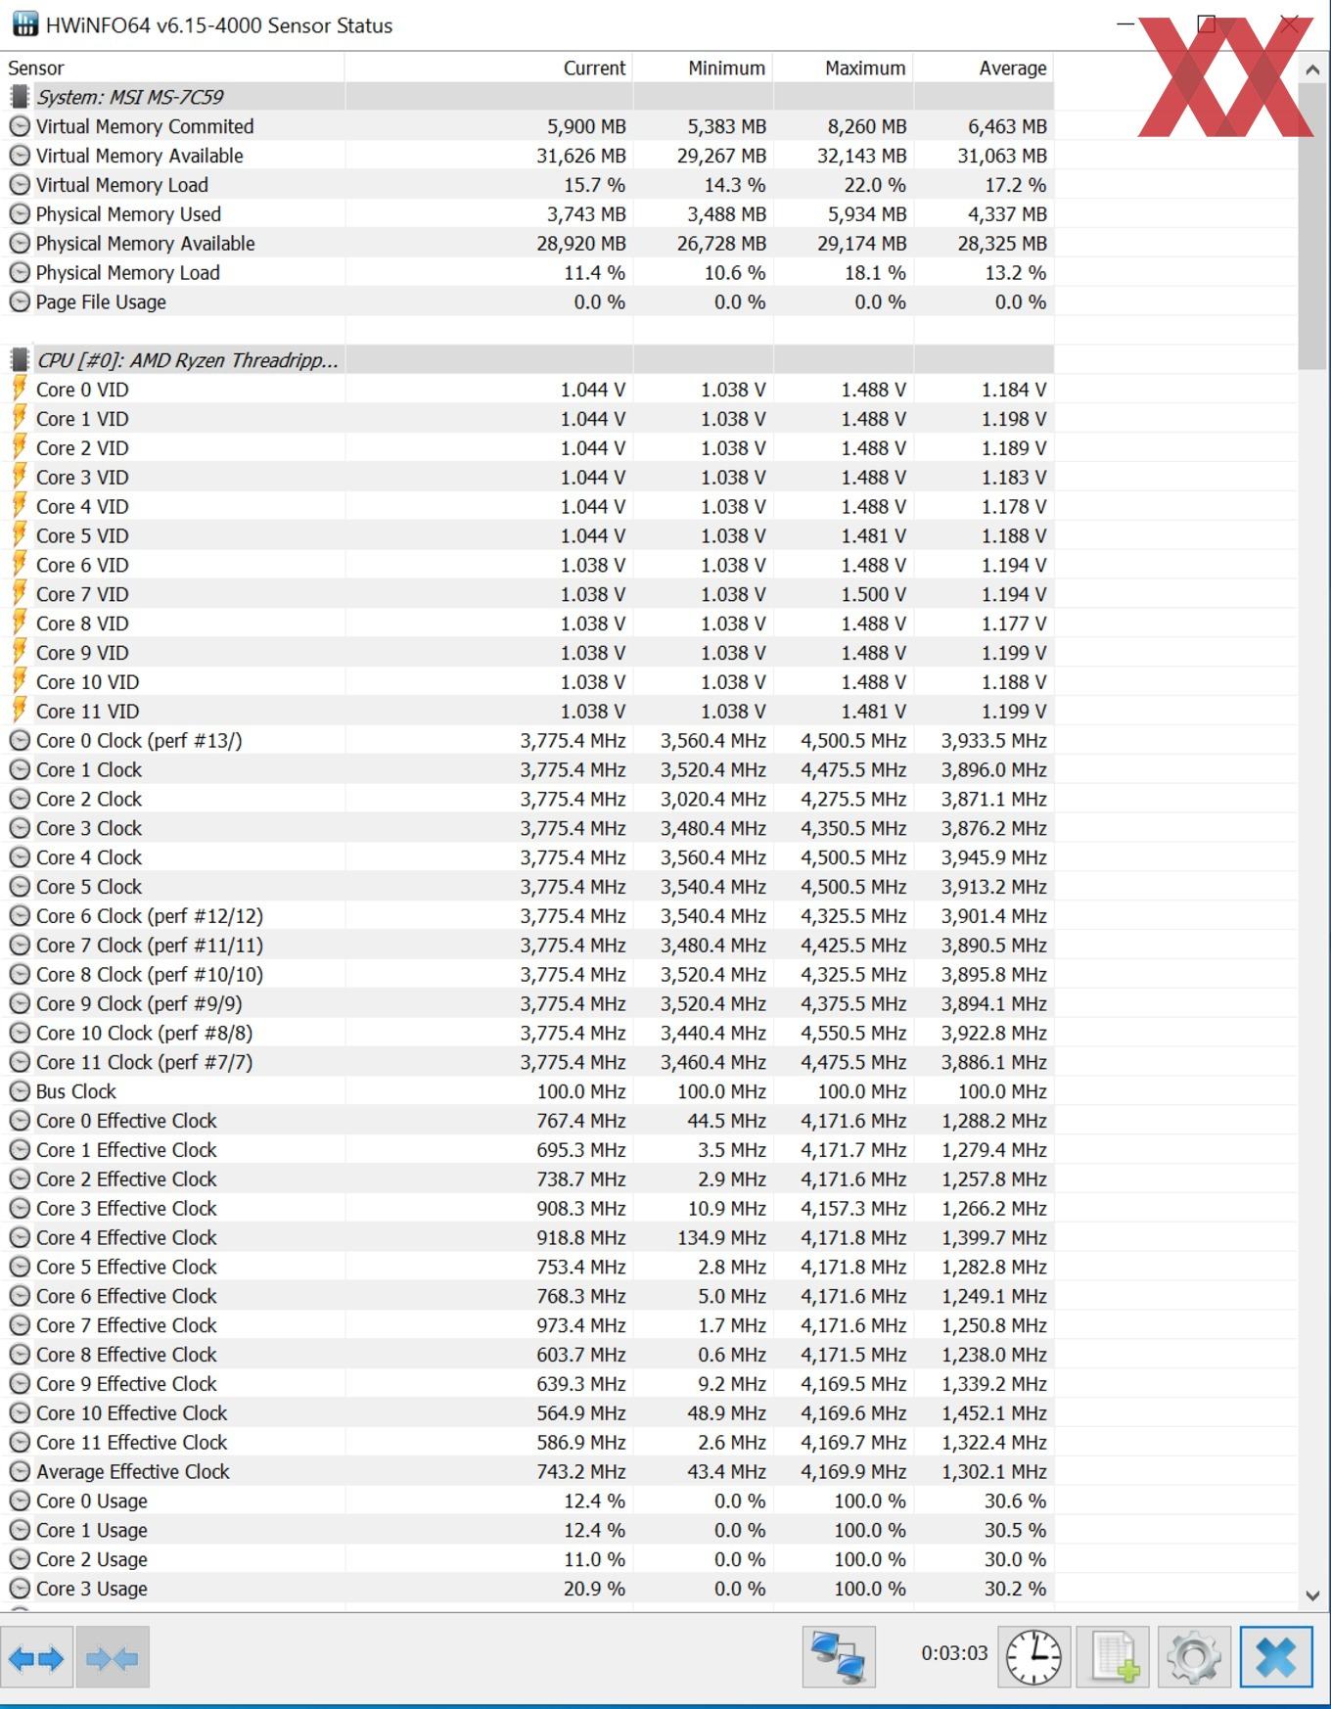Select the Core 1 Usage row
This screenshot has height=1709, width=1331.
pyautogui.click(x=527, y=1530)
